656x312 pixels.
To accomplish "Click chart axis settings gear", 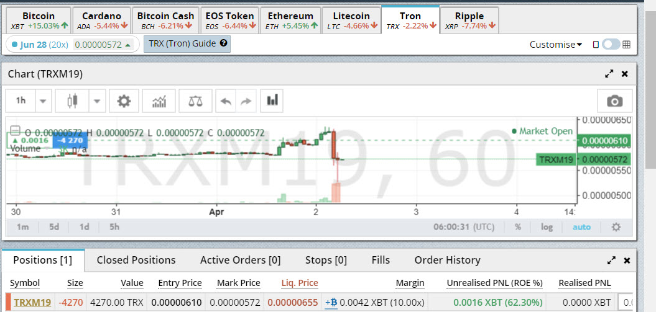I will [616, 227].
